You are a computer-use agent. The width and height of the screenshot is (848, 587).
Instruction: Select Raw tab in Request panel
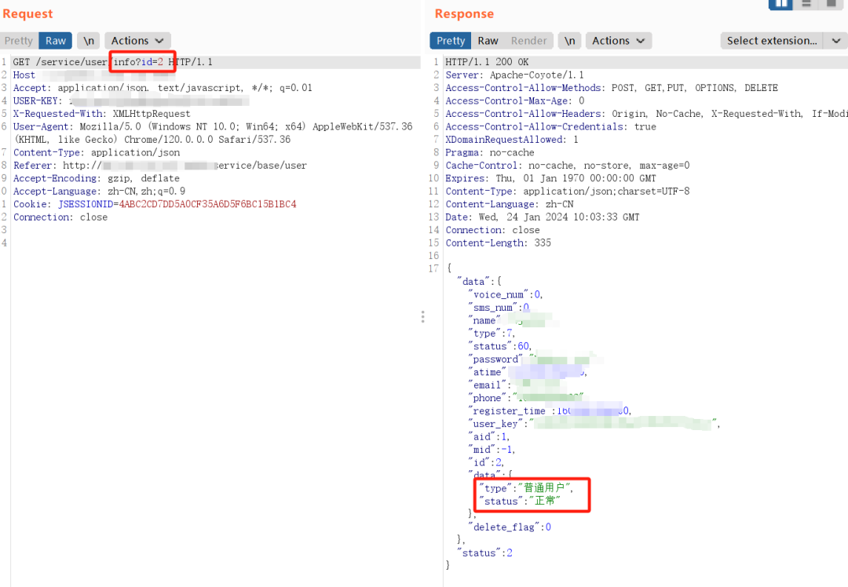click(x=56, y=41)
